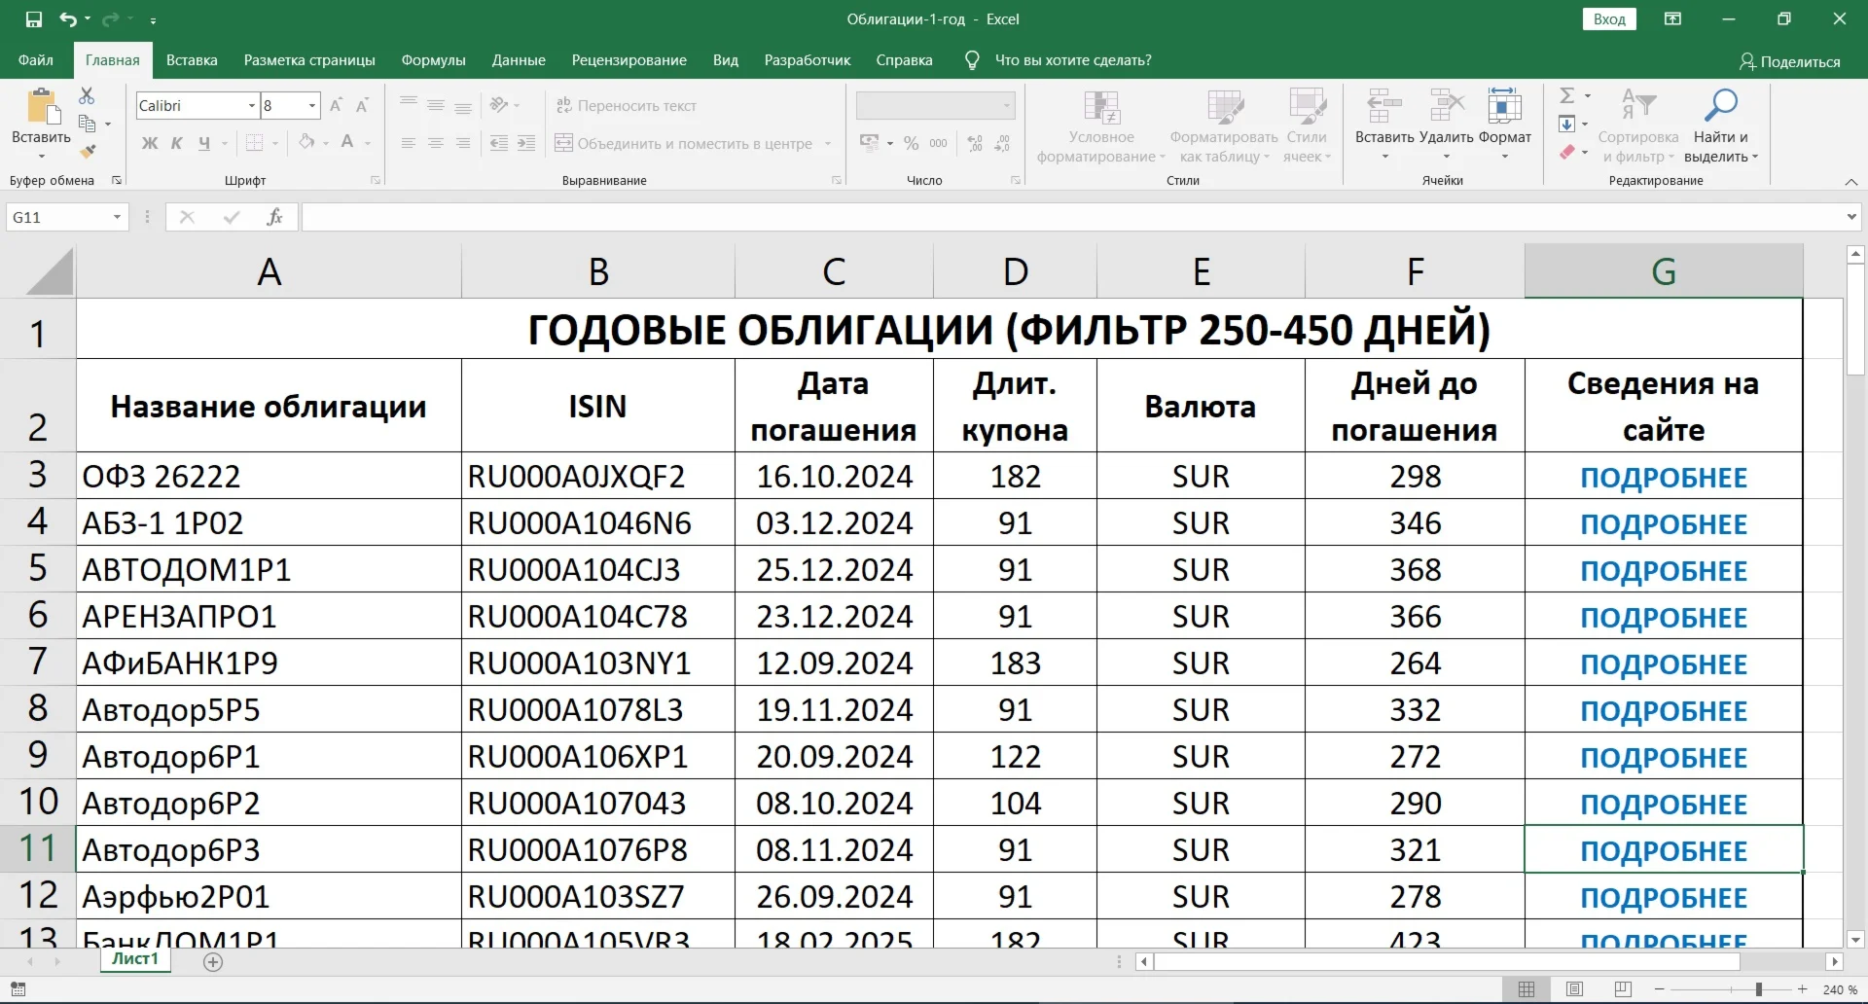Screen dimensions: 1868x1004
Task: Expand the font size dropdown
Action: (311, 105)
